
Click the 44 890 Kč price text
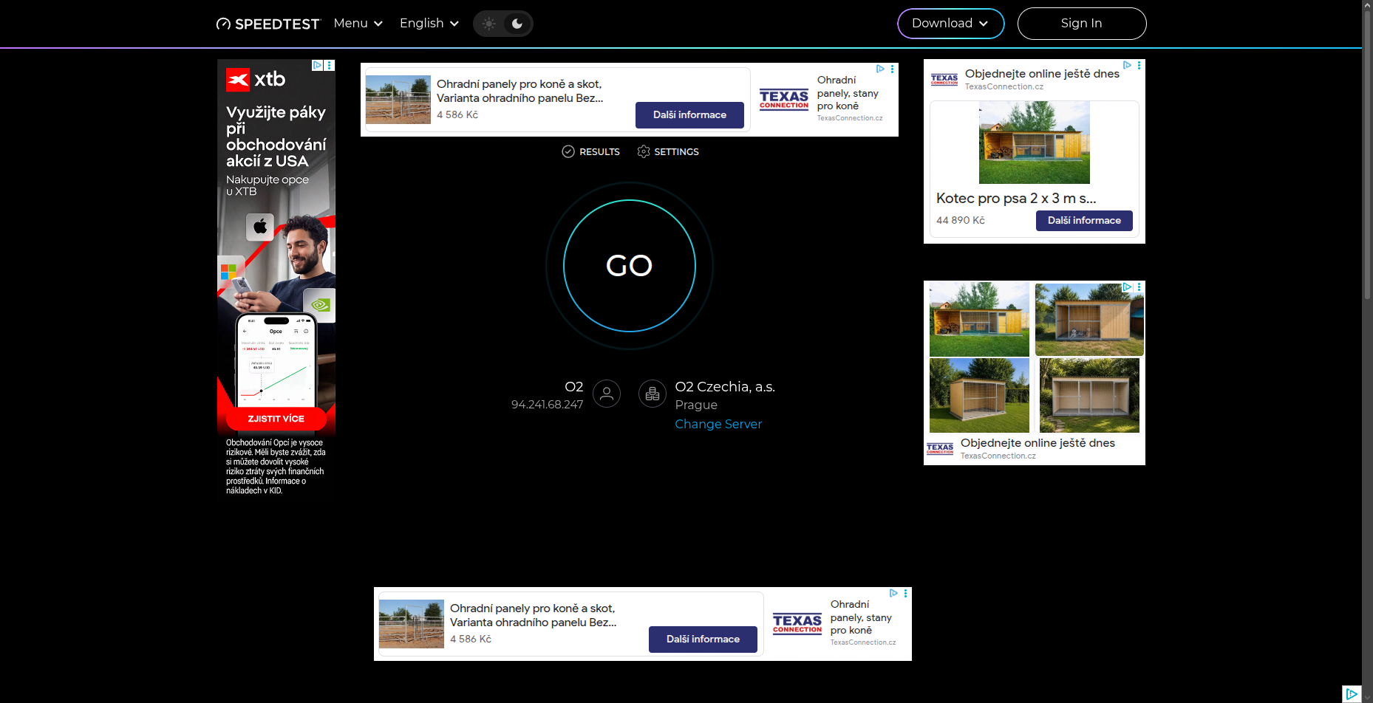961,220
